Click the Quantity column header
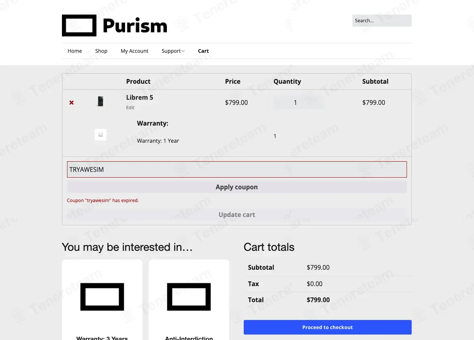This screenshot has width=474, height=340. click(287, 82)
